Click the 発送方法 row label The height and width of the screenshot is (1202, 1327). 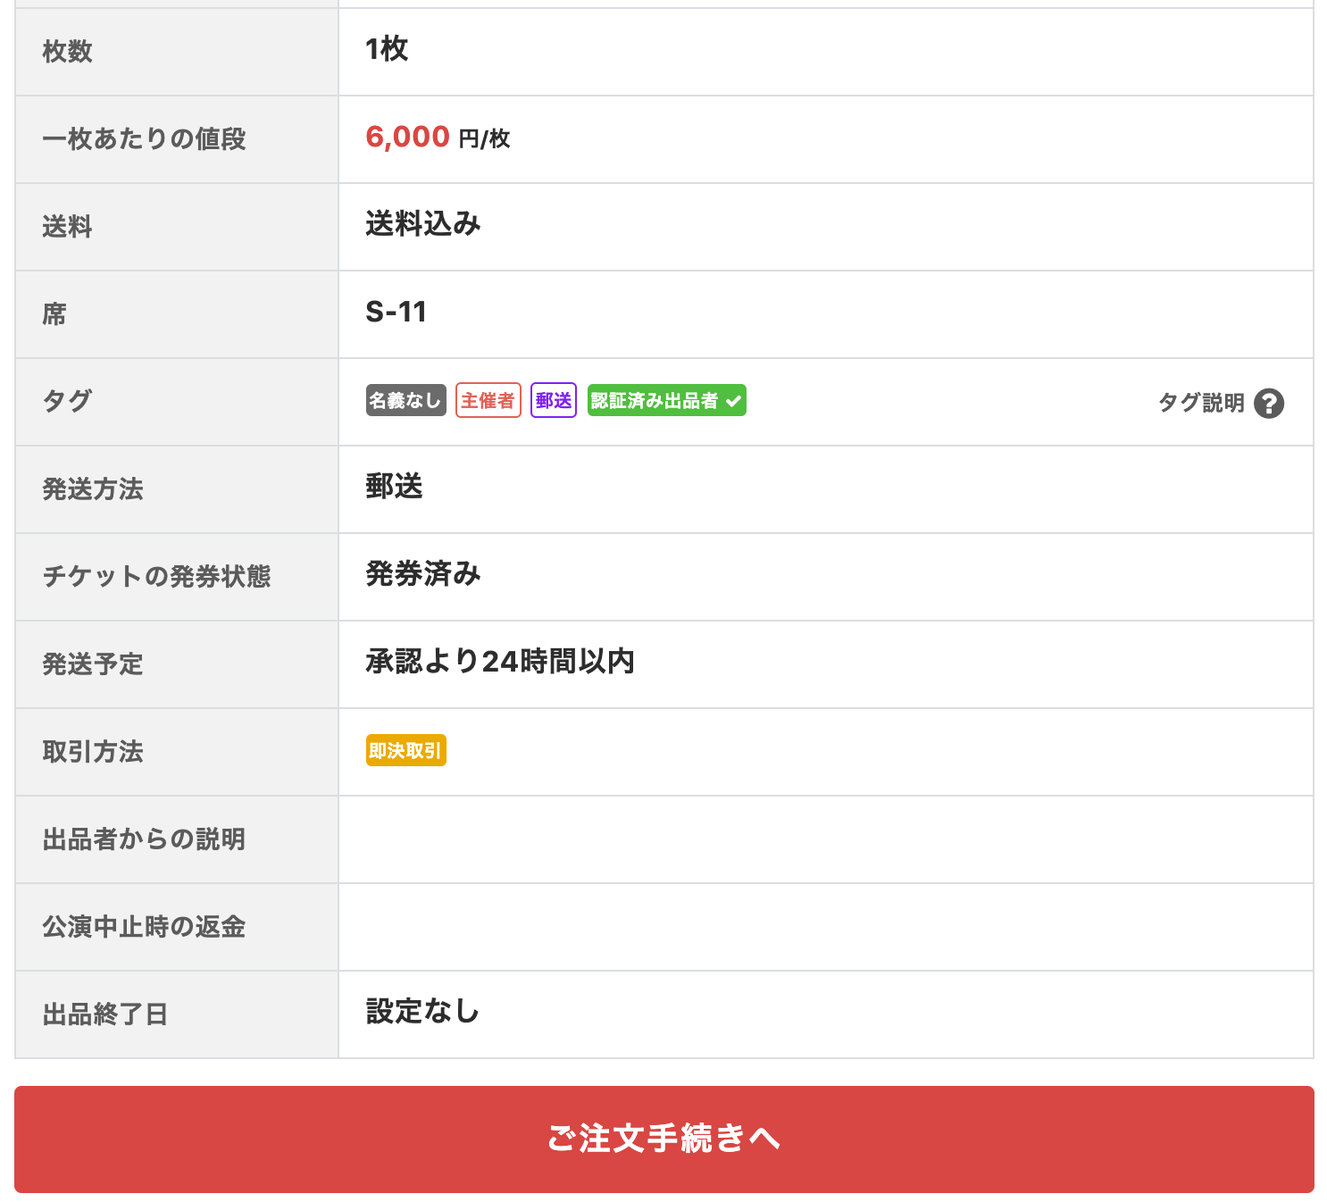click(93, 489)
